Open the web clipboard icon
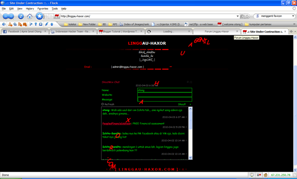 coord(41,24)
